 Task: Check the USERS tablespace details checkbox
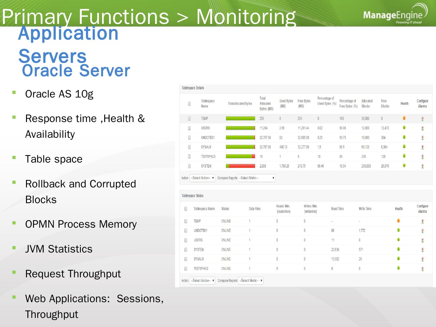pos(190,128)
